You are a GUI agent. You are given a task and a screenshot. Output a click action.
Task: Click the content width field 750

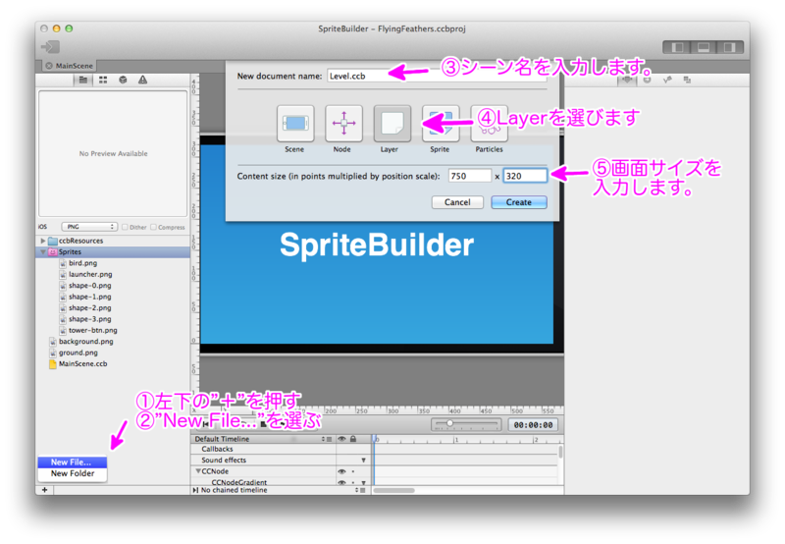[x=470, y=176]
